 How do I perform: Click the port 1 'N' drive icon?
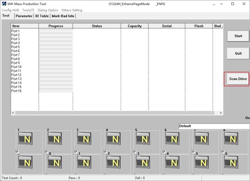[x=25, y=138]
